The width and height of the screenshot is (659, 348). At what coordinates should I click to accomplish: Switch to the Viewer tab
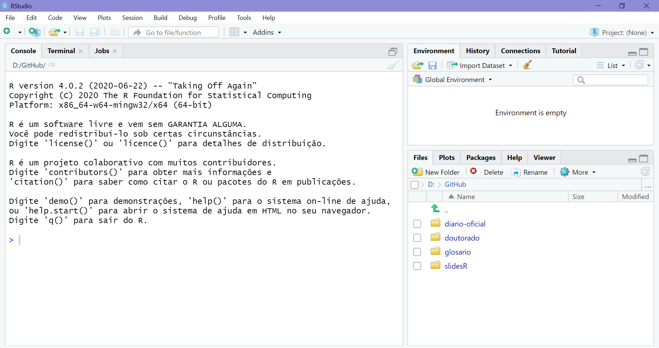[544, 158]
